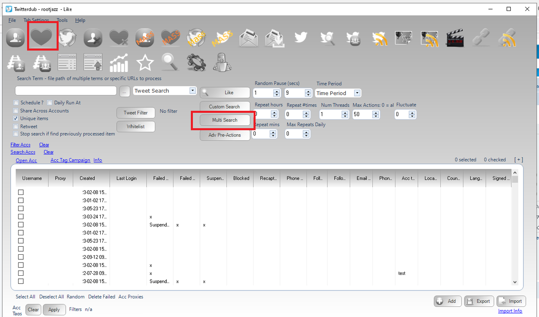
Task: Open the bird with RSS feed icon
Action: coord(379,38)
